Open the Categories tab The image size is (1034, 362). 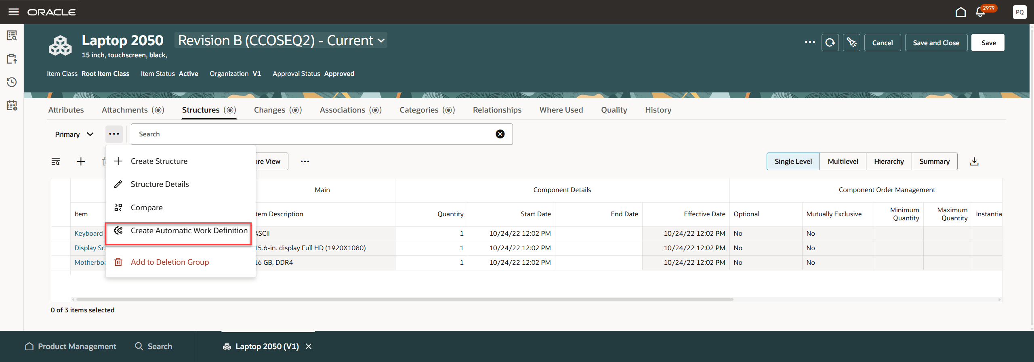click(x=427, y=110)
